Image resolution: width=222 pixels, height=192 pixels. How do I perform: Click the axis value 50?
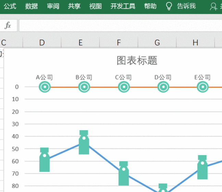(15, 149)
